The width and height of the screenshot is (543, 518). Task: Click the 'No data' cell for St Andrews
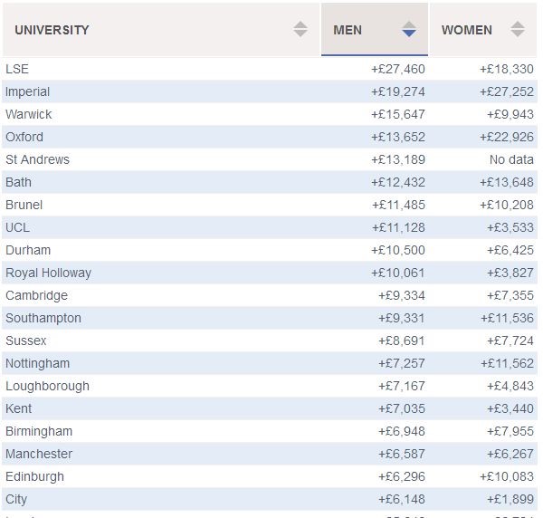511,159
